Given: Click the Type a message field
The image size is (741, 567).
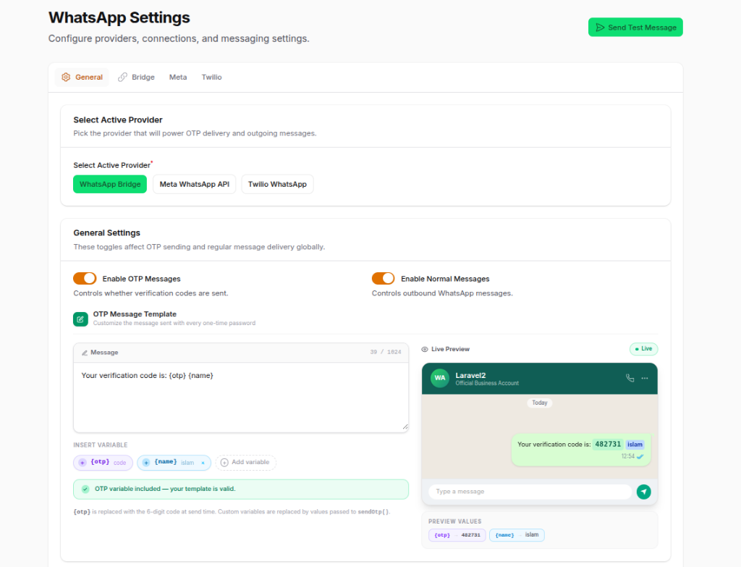Looking at the screenshot, I should pyautogui.click(x=530, y=492).
